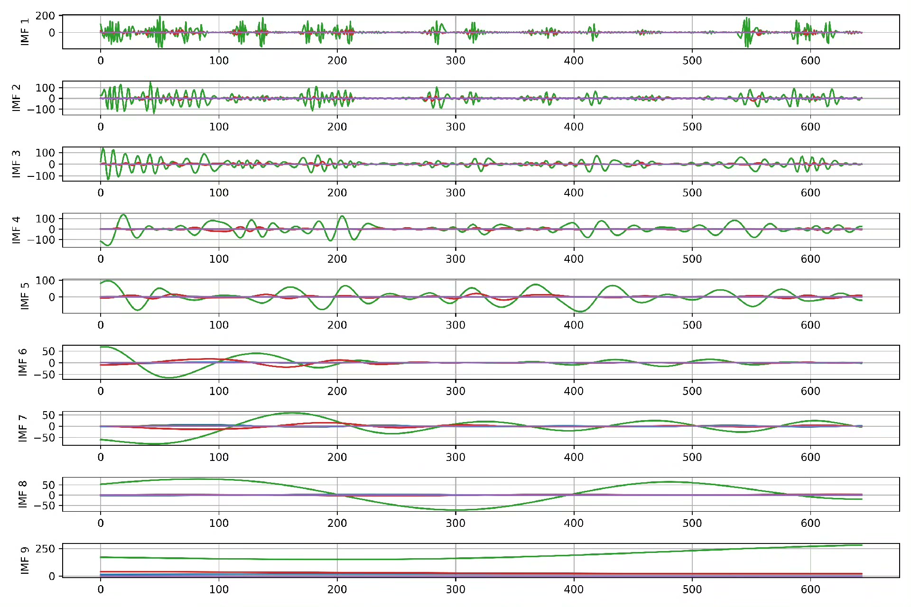911x607 pixels.
Task: Click the "IMF 2" y-axis label
Action: (x=16, y=98)
